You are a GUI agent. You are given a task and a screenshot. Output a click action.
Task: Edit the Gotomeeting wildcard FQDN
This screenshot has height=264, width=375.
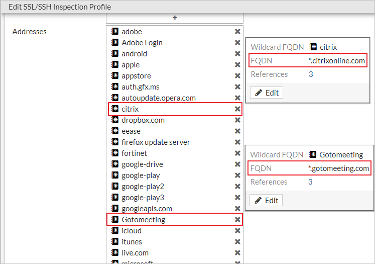(x=266, y=200)
